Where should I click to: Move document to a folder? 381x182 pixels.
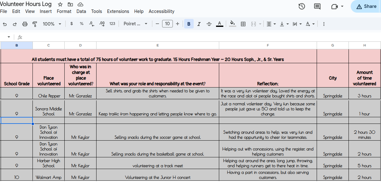click(70, 4)
